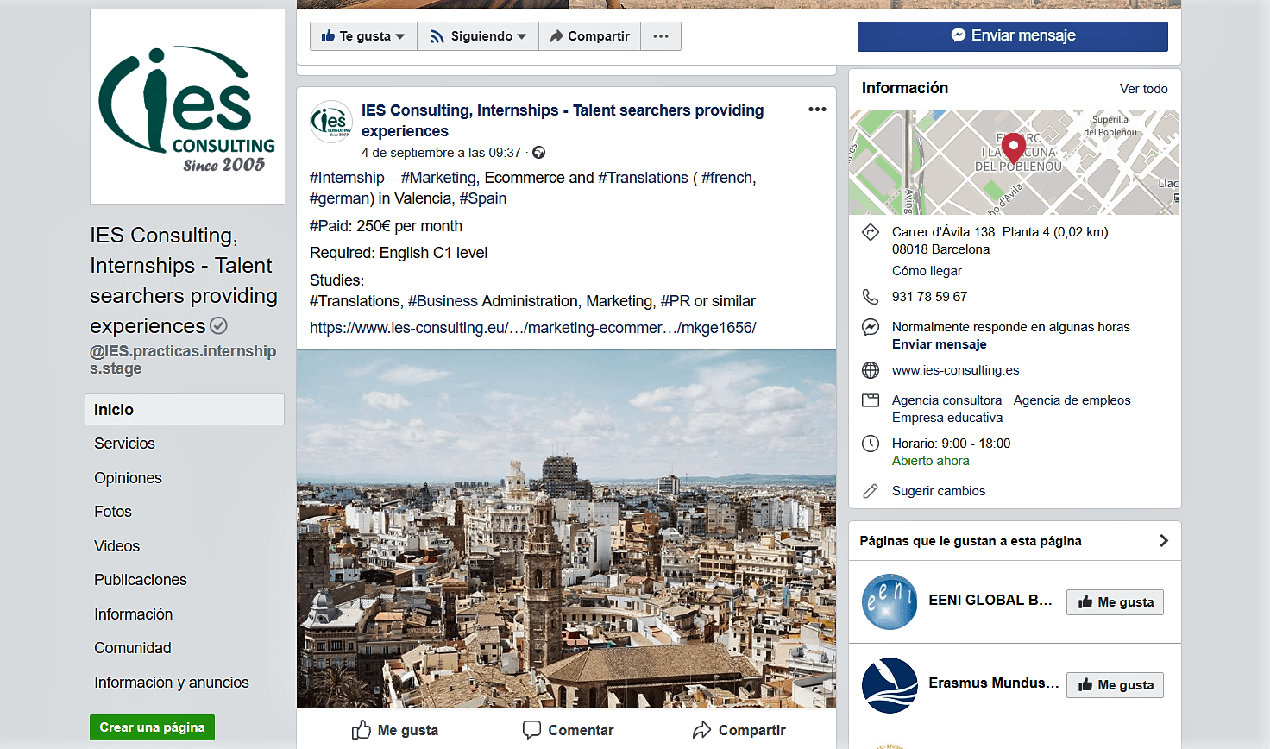Click the Sugerir cambios link
The width and height of the screenshot is (1270, 749).
click(939, 491)
